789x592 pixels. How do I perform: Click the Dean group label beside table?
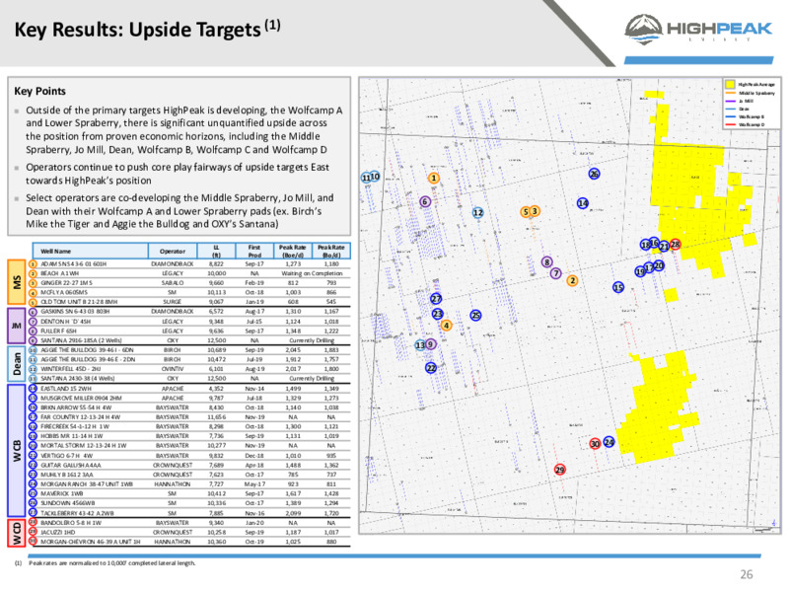(17, 363)
